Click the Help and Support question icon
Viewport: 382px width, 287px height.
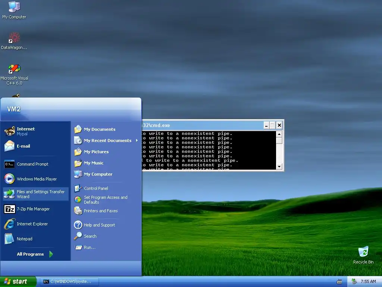tap(78, 225)
